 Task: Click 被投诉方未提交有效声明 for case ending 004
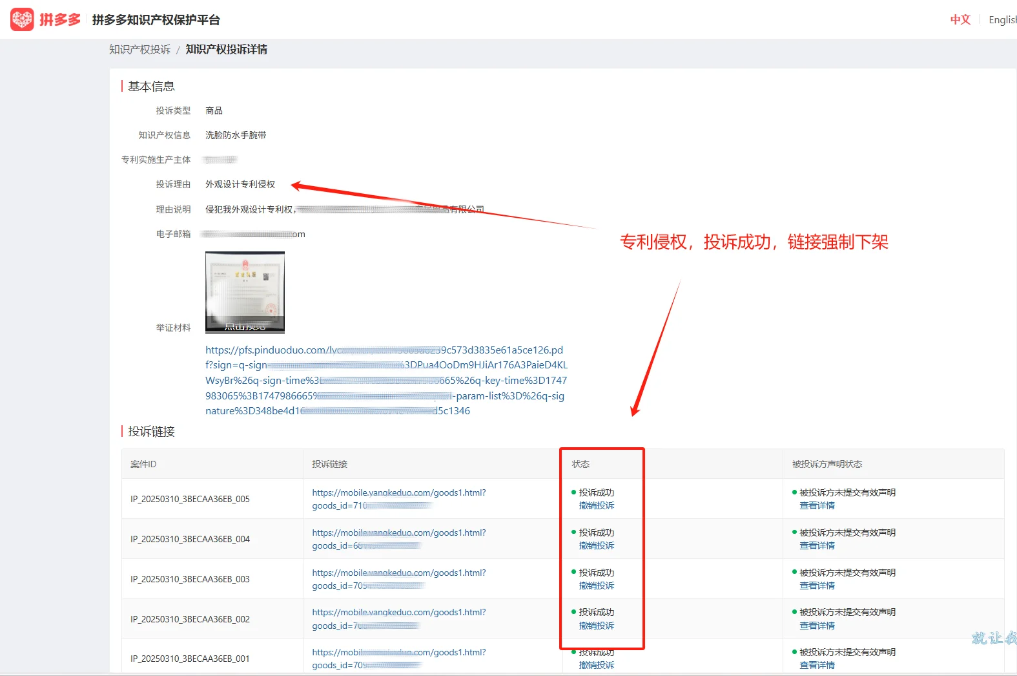click(x=848, y=533)
